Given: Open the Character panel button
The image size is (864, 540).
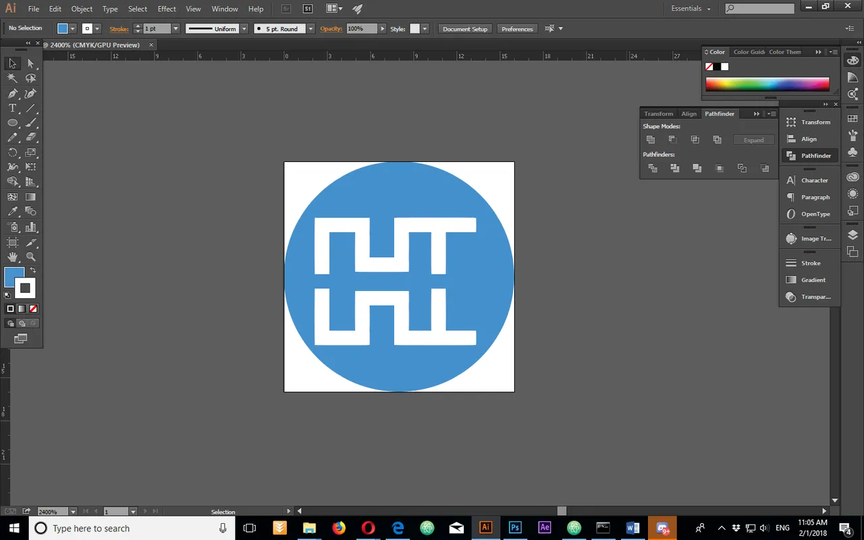Looking at the screenshot, I should point(810,180).
